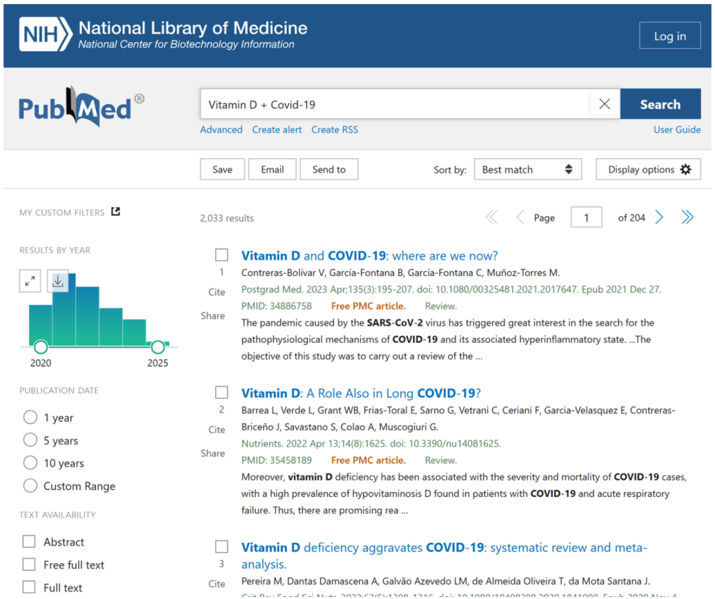Screen dimensions: 715x599
Task: Open 'Vitamin D: A Role Also in Long COVID-19?'
Action: click(361, 393)
